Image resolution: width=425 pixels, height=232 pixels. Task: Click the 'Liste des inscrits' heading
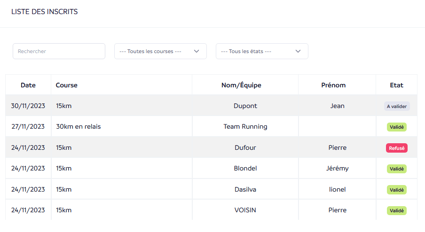tap(45, 12)
